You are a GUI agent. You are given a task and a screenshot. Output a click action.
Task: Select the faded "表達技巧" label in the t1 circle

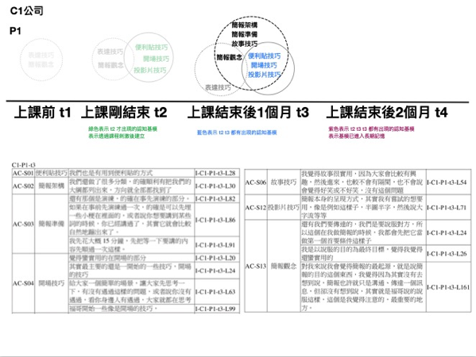point(41,55)
